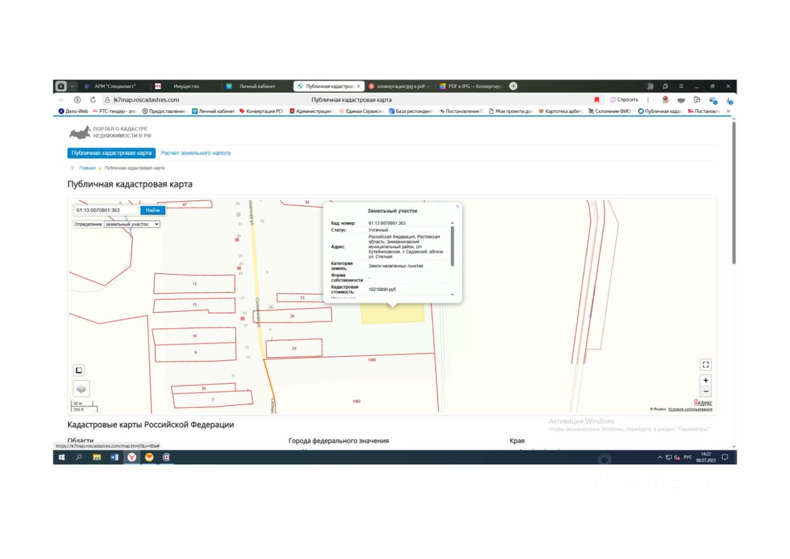Close the land plot info popup
Screen dimensions: 790x559
pyautogui.click(x=457, y=207)
